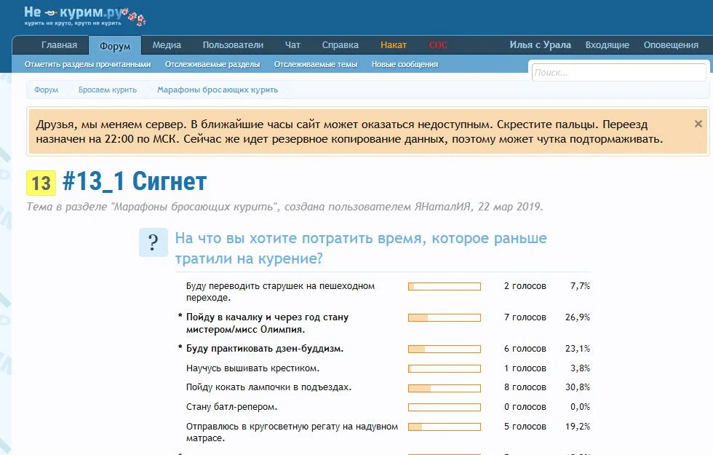Viewport: 713px width, 455px height.
Task: Select the Накат menu item
Action: pos(394,44)
